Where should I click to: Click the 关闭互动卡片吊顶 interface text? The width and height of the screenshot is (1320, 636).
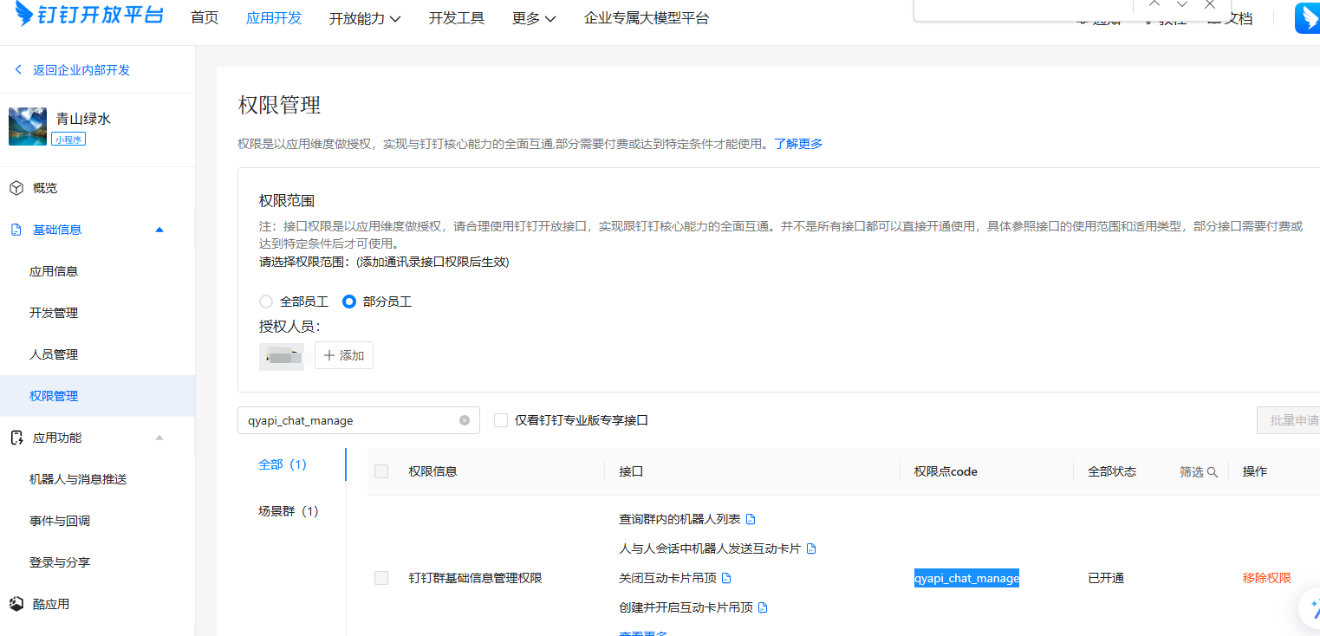pyautogui.click(x=667, y=578)
